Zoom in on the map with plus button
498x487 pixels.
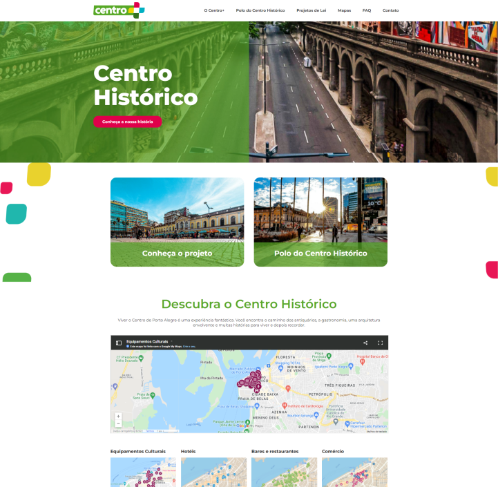(118, 417)
